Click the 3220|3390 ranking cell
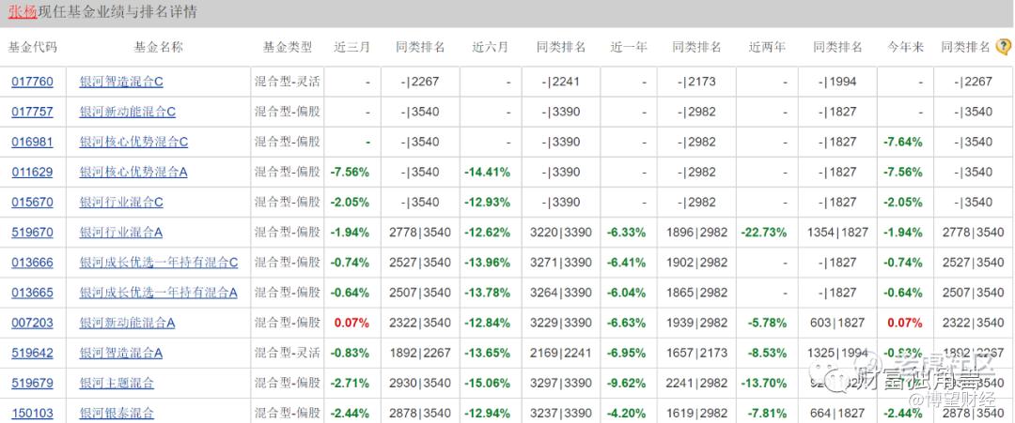 (561, 232)
